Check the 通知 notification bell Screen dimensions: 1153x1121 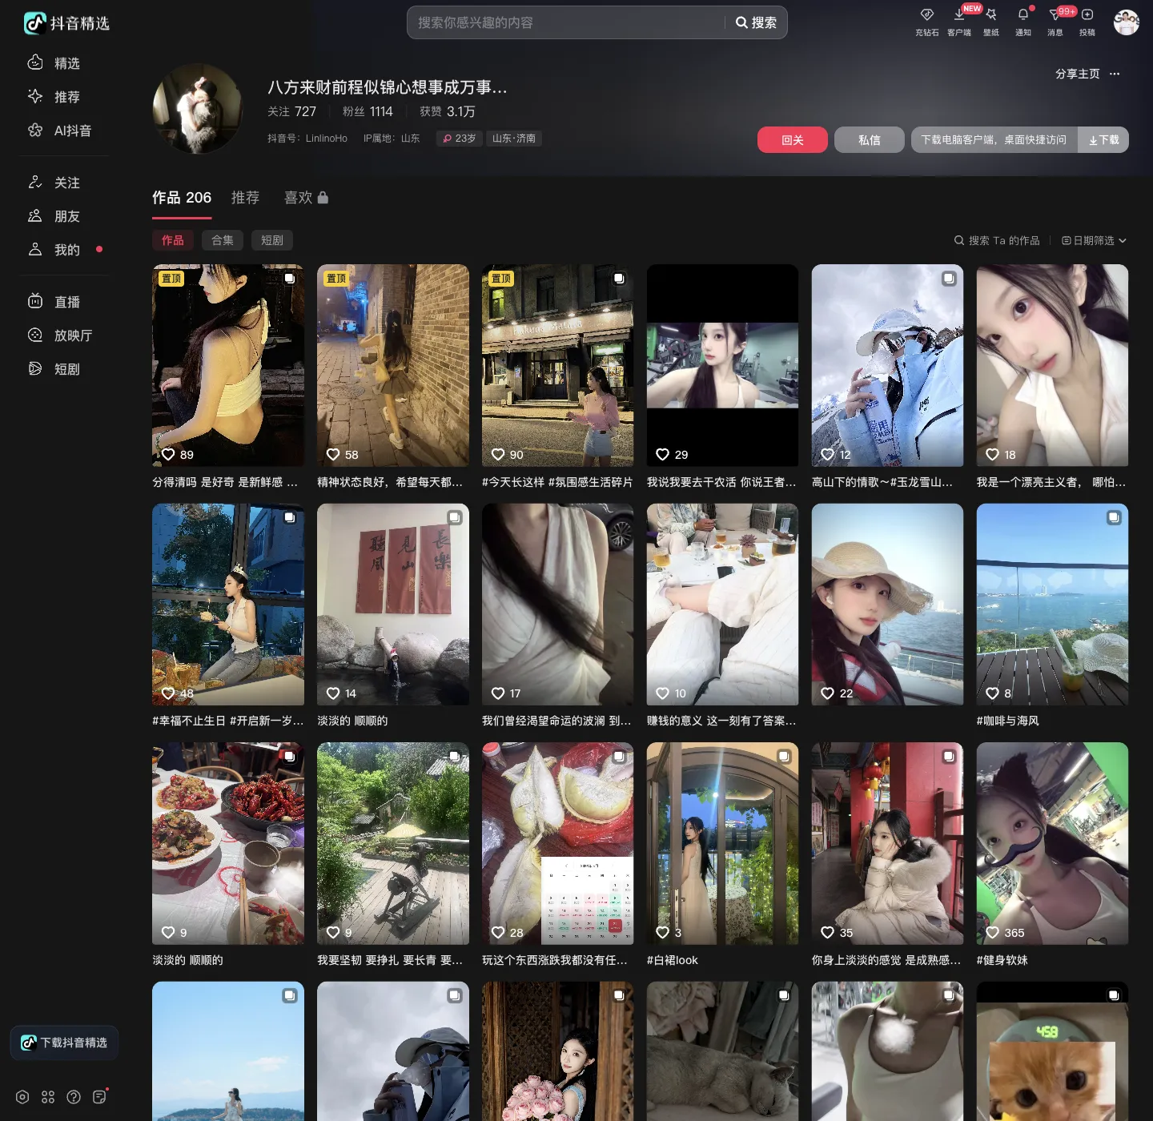coord(1023,22)
